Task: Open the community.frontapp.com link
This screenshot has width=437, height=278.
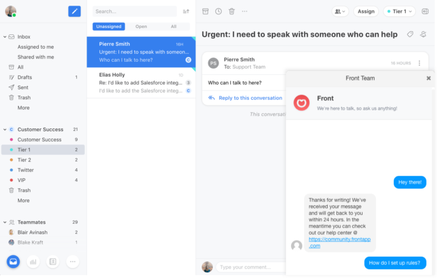Action: tap(340, 242)
